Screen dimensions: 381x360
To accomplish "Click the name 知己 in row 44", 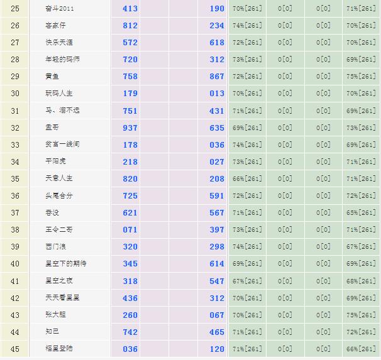I will 52,331.
